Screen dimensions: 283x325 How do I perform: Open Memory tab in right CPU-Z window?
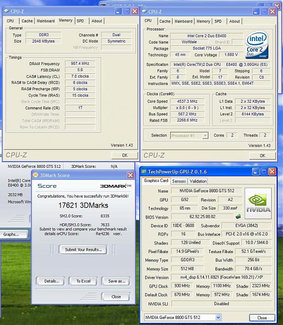(x=203, y=22)
